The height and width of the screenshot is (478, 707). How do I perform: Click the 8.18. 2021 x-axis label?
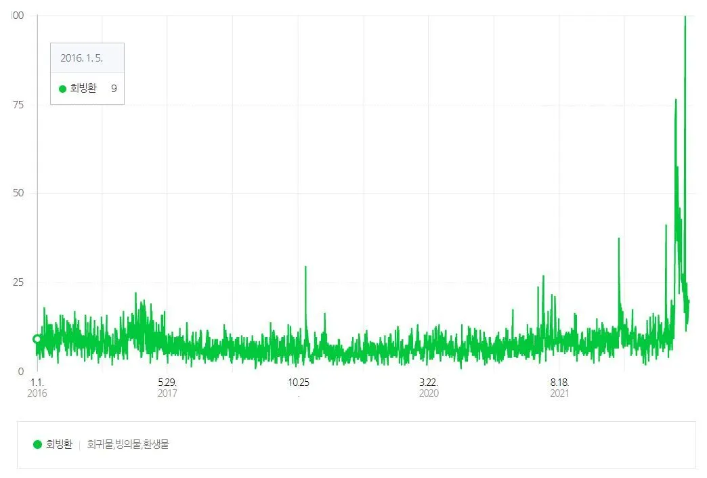click(559, 388)
